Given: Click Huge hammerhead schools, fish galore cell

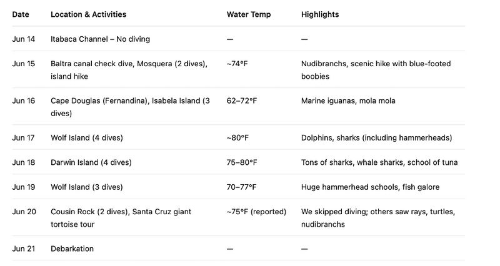Looking at the screenshot, I should tap(370, 187).
